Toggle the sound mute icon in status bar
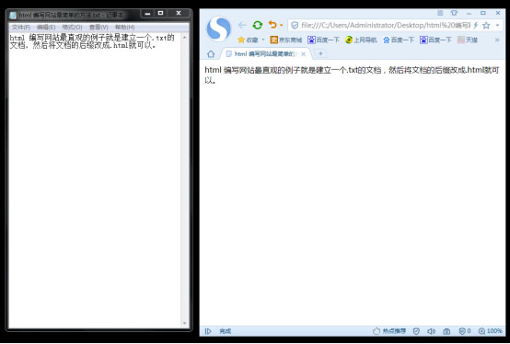This screenshot has width=510, height=344. [x=431, y=331]
